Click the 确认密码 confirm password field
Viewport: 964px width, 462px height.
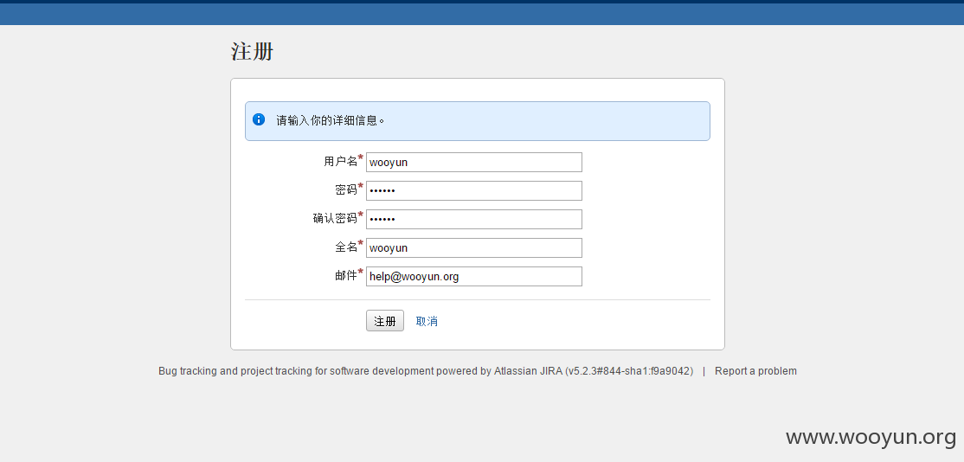pyautogui.click(x=474, y=220)
